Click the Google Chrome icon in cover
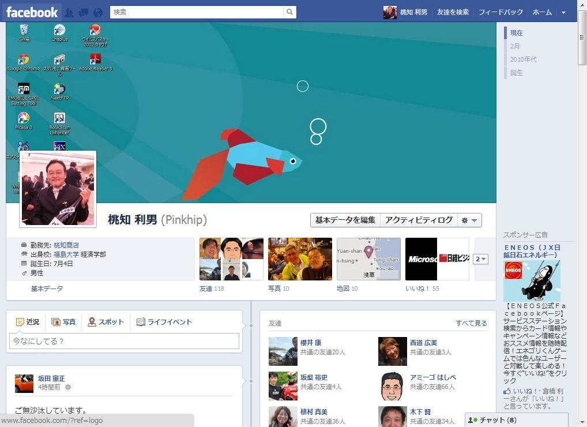The height and width of the screenshot is (427, 587). pyautogui.click(x=24, y=62)
